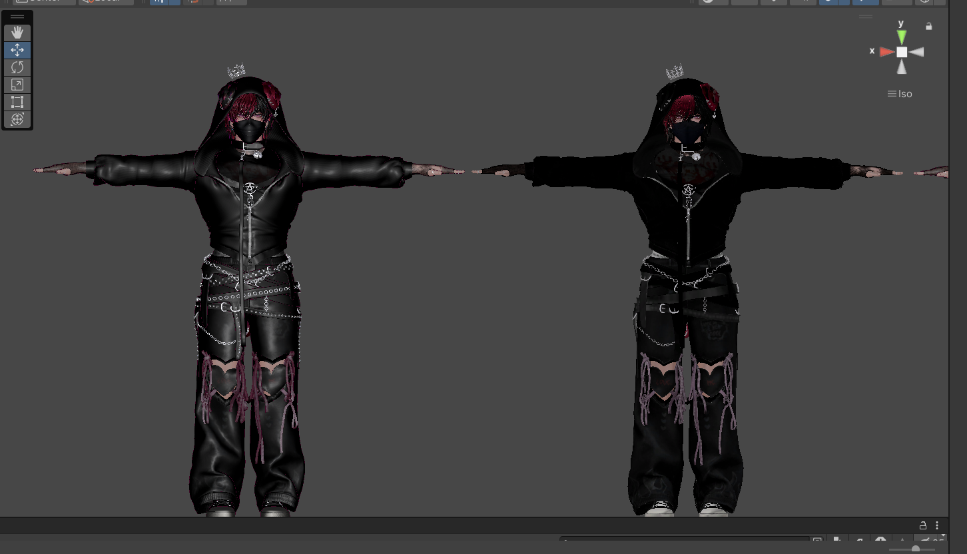Select the Scale tool
Viewport: 967px width, 554px height.
17,85
